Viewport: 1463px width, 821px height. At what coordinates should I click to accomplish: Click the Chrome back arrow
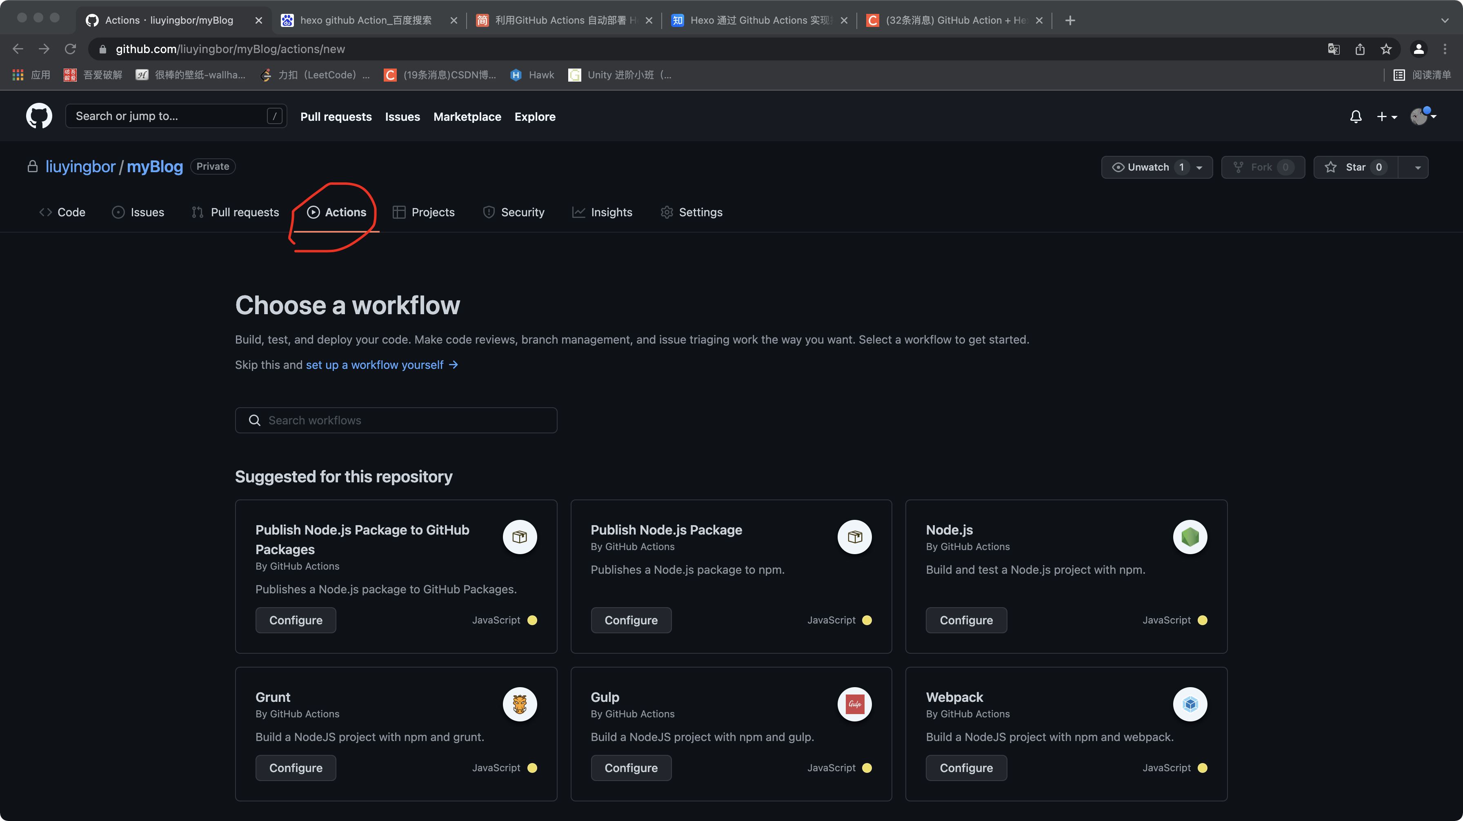(18, 49)
